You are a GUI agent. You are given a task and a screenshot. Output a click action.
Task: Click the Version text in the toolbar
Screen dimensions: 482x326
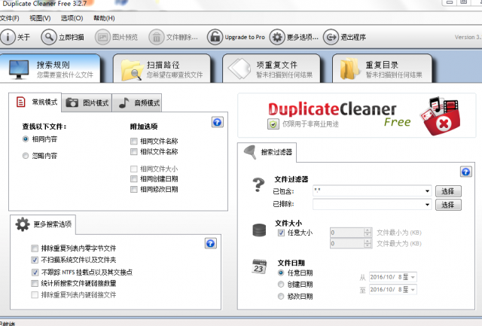click(x=468, y=37)
